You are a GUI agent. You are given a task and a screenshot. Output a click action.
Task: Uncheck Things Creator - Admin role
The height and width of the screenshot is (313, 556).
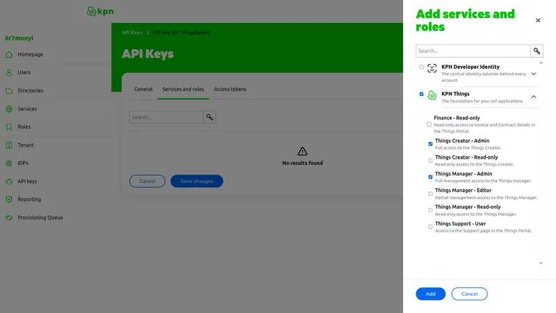coord(430,144)
